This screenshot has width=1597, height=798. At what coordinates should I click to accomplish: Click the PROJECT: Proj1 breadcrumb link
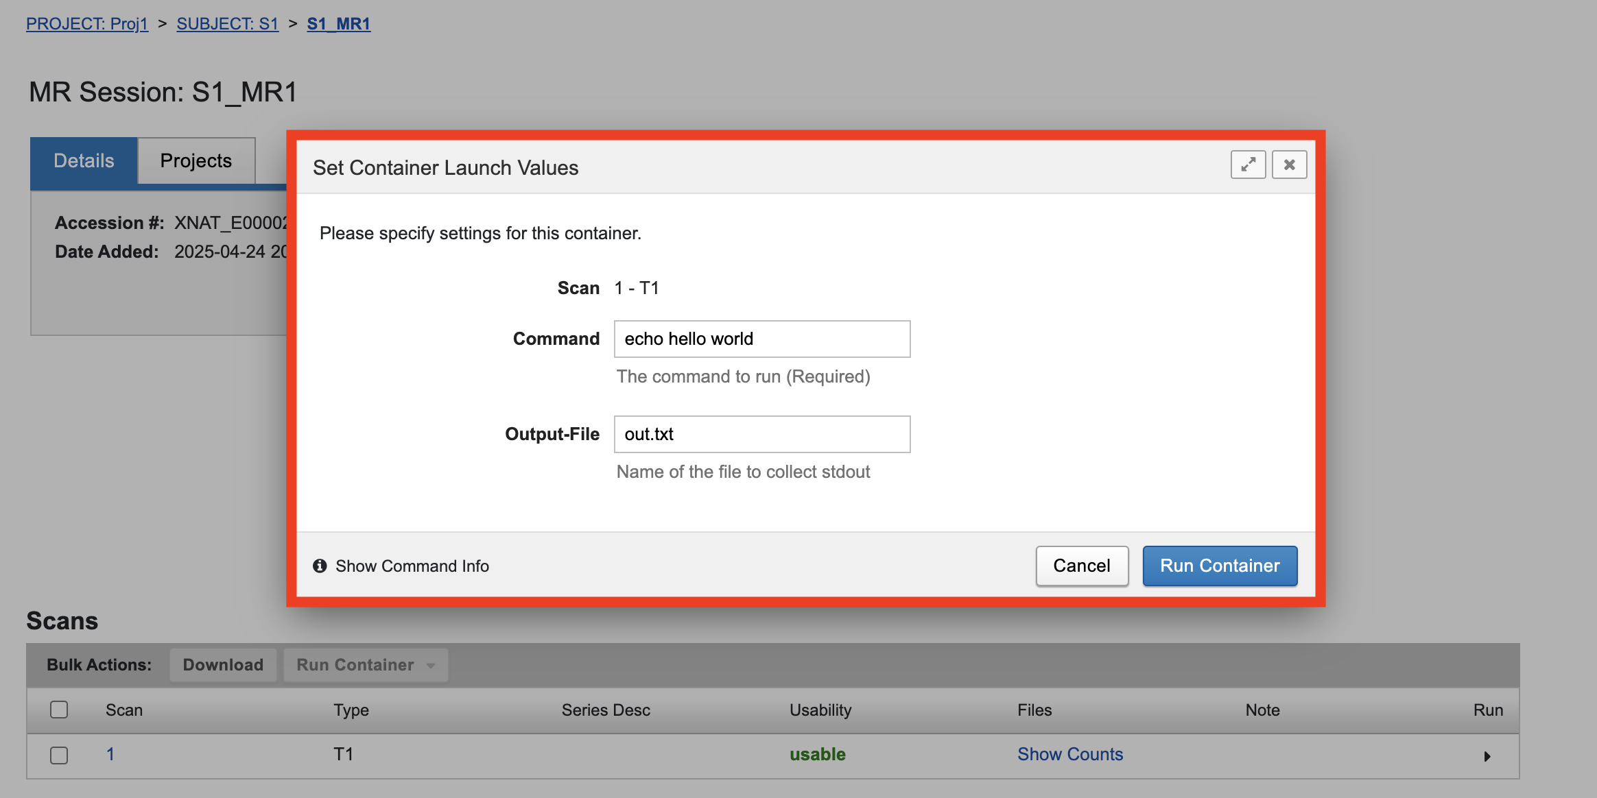87,24
